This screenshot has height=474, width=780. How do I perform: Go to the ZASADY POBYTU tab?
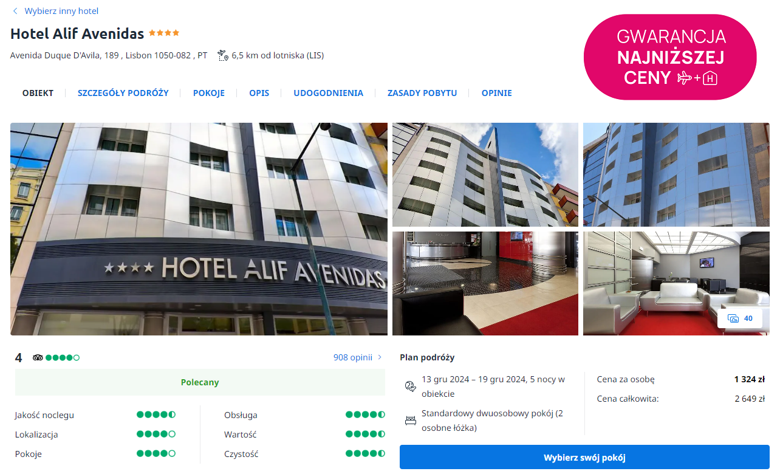(x=422, y=93)
